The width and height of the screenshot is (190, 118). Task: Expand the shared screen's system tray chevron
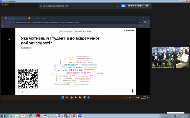pyautogui.click(x=123, y=98)
